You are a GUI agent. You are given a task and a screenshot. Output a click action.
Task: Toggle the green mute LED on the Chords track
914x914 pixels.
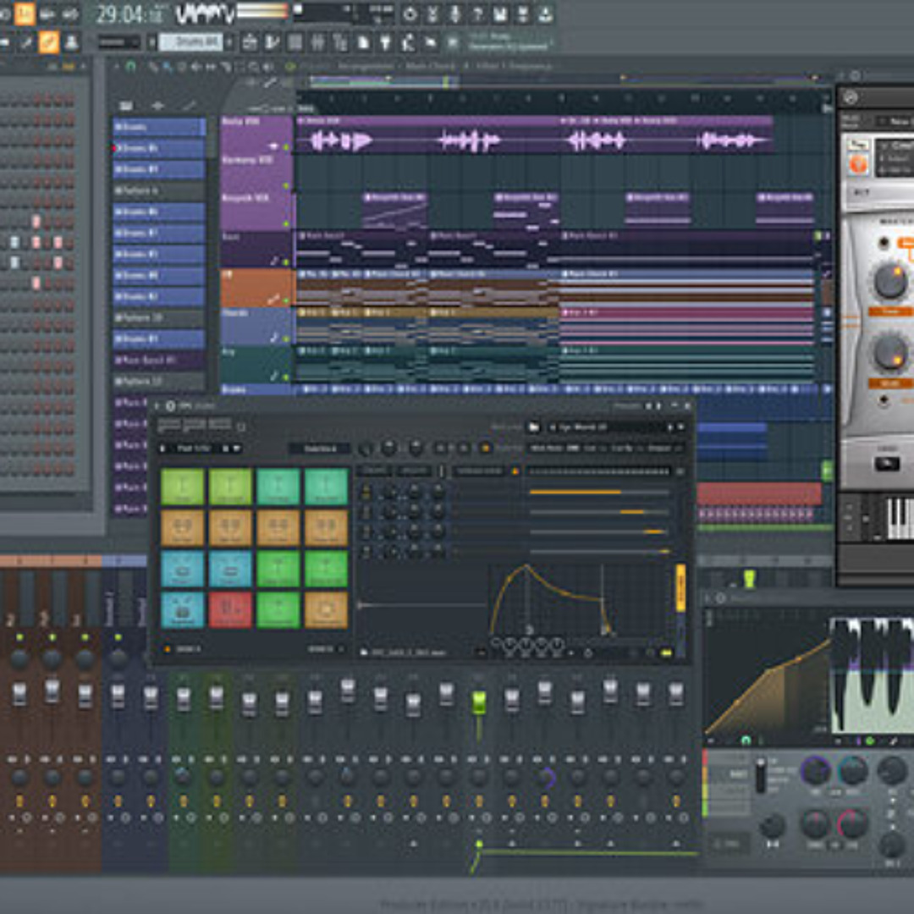286,338
